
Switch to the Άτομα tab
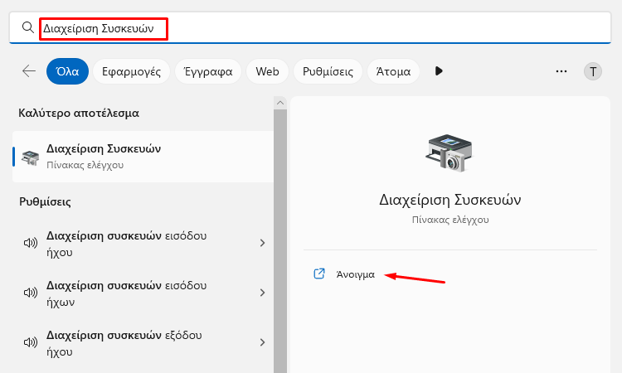tap(393, 71)
